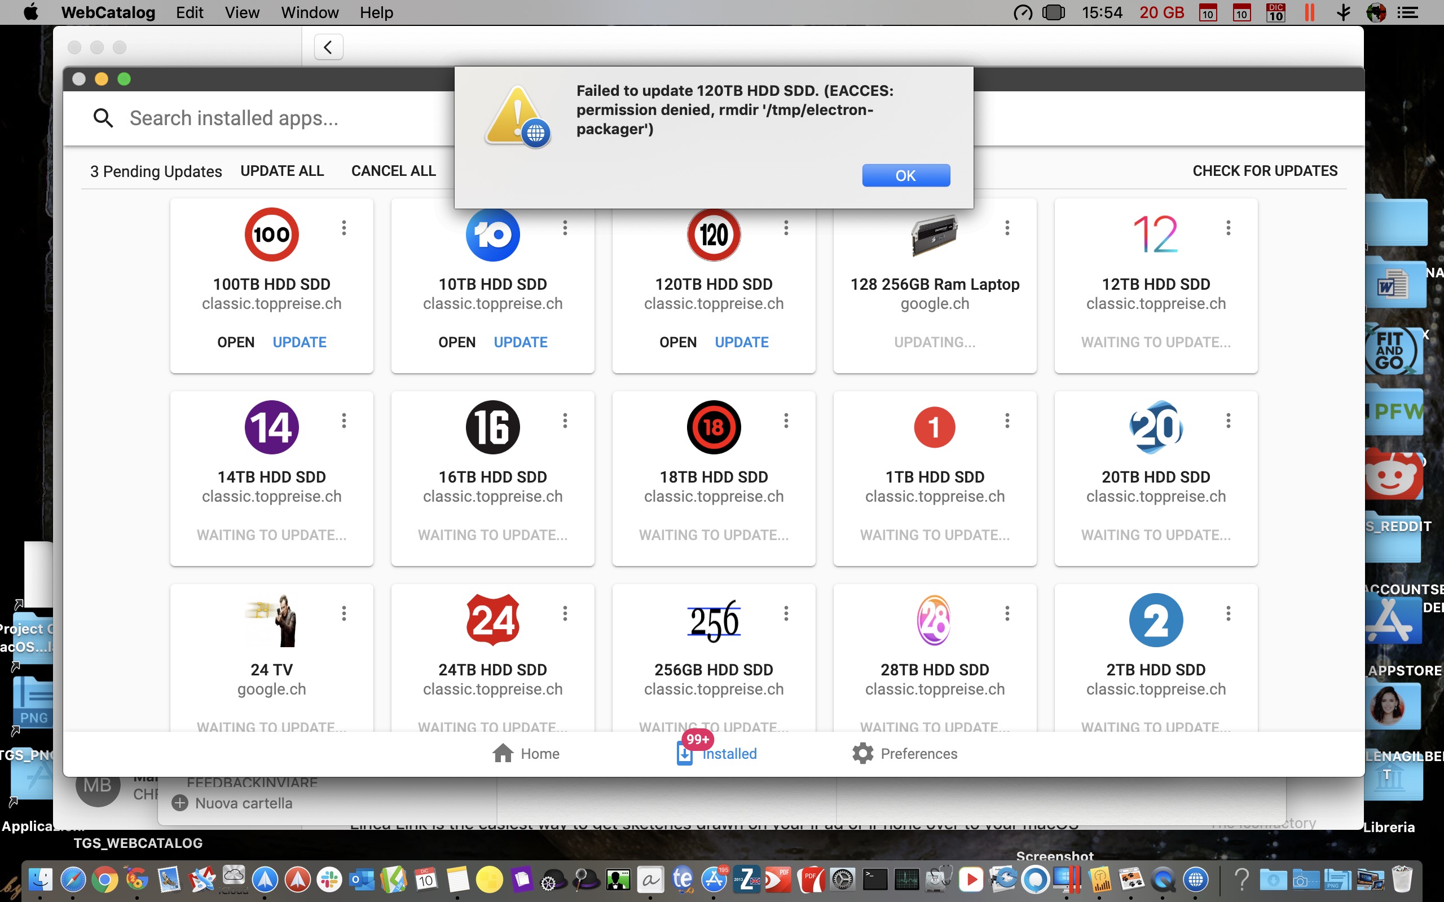1444x902 pixels.
Task: Update the 120TB HDD SDD app
Action: pyautogui.click(x=742, y=342)
